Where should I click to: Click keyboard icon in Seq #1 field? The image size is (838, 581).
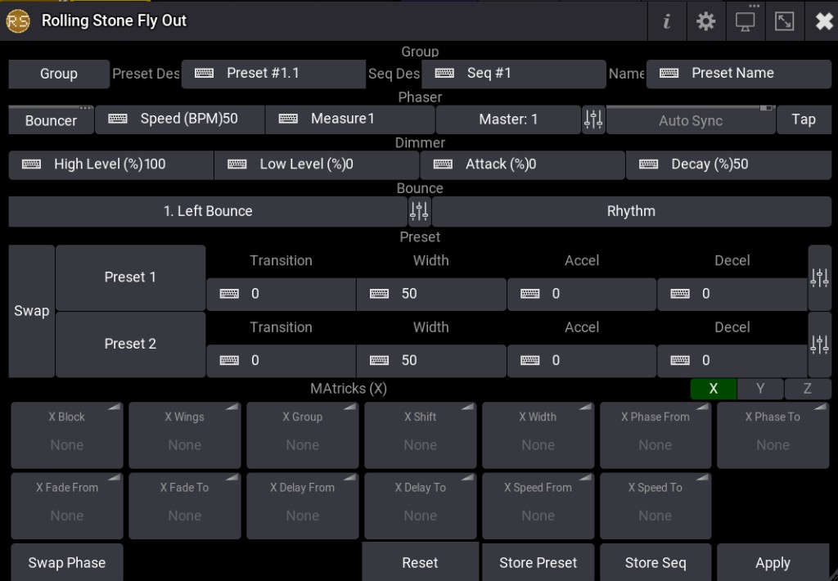(444, 73)
